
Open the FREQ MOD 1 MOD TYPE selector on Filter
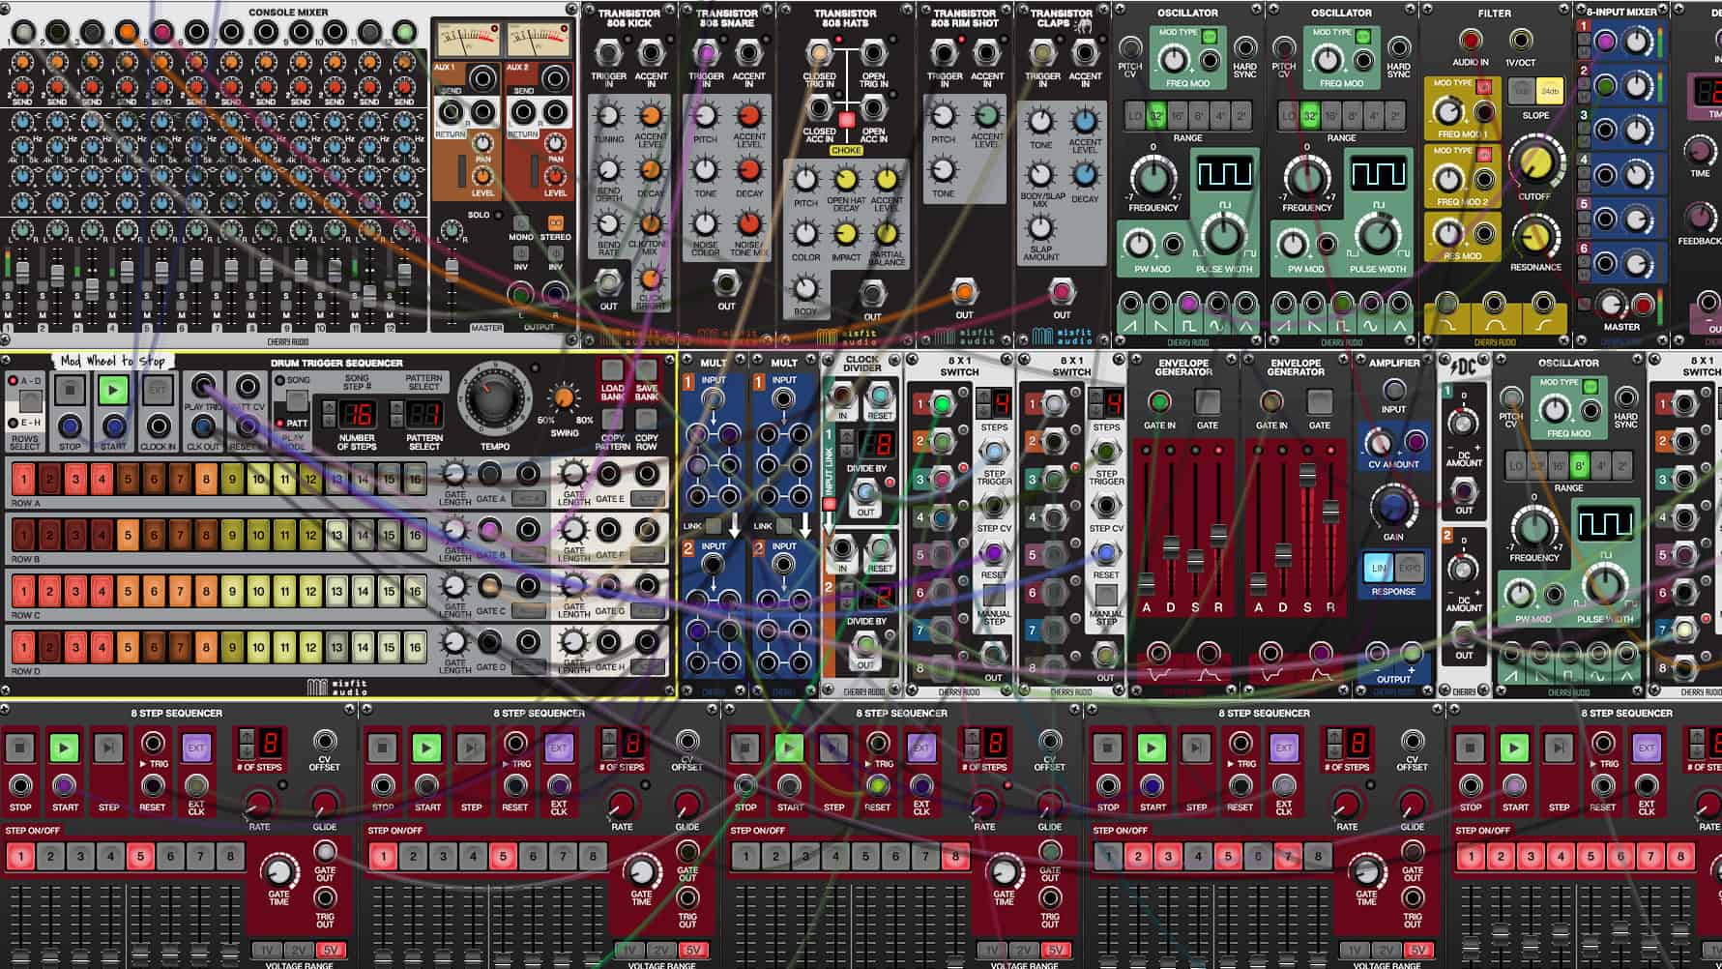tap(1483, 87)
